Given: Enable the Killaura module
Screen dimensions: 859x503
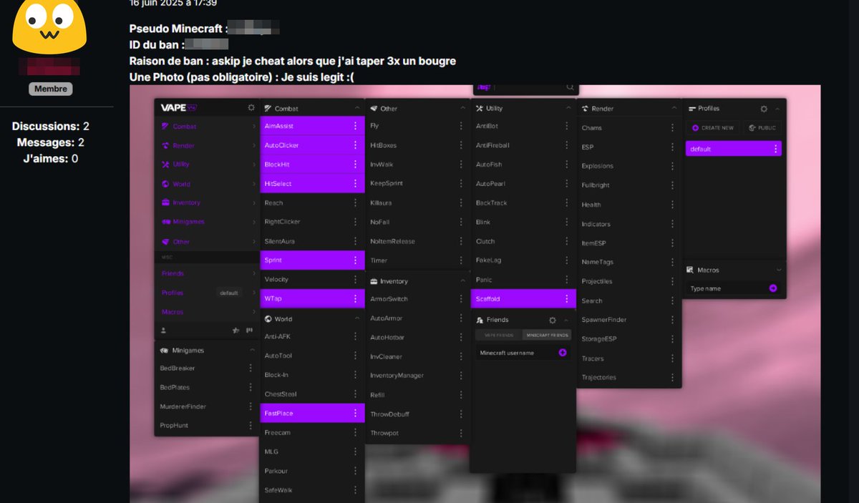Looking at the screenshot, I should 417,202.
